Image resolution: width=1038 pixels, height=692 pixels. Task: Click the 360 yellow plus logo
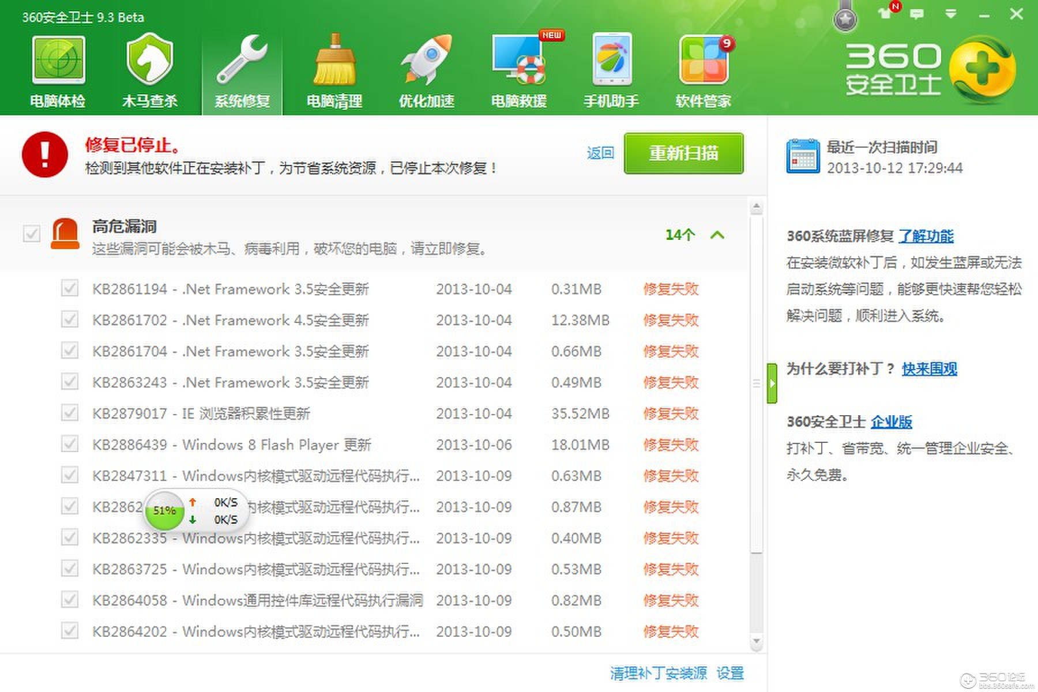click(982, 70)
